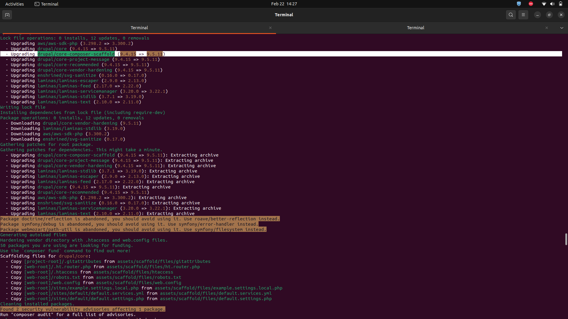Click enshrined/svg-sanitize "Extracting archive" line
This screenshot has width=568, height=319.
pyautogui.click(x=103, y=203)
